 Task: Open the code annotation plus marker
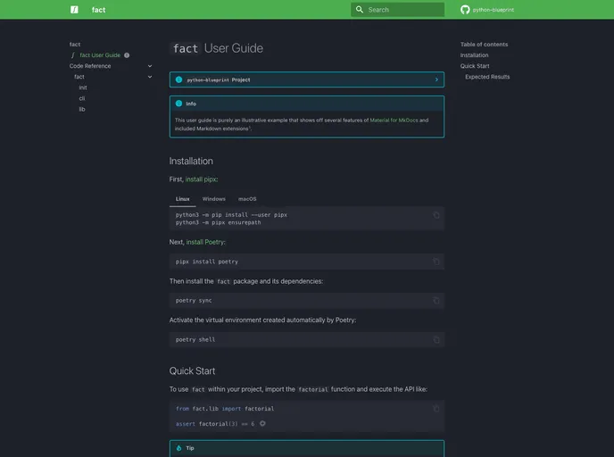pos(262,424)
